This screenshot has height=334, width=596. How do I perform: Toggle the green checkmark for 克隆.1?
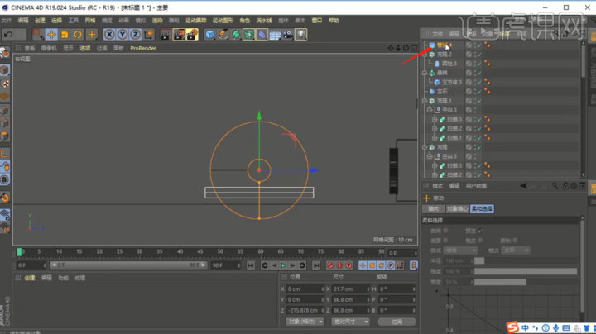tap(478, 100)
